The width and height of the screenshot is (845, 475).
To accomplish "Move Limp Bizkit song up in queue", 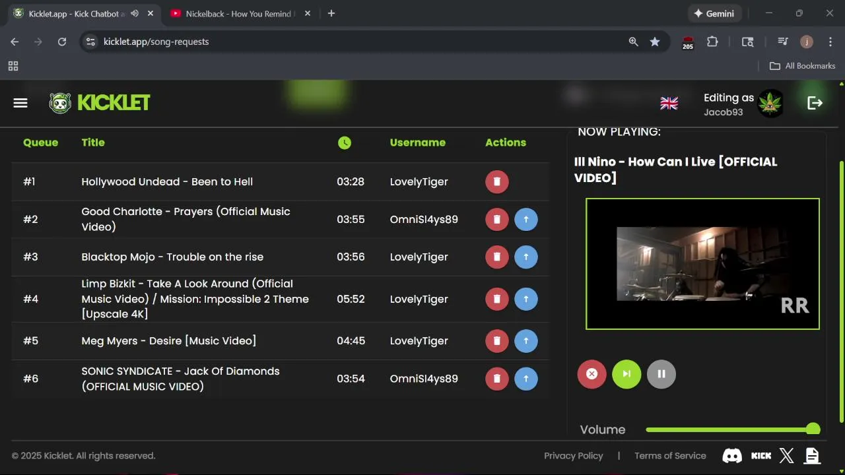I will coord(526,299).
